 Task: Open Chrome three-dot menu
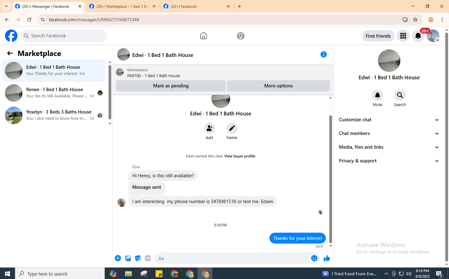(442, 20)
